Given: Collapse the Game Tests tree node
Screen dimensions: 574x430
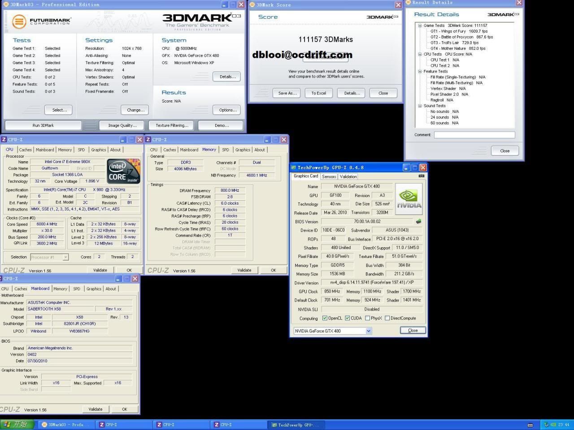Looking at the screenshot, I should pyautogui.click(x=420, y=26).
